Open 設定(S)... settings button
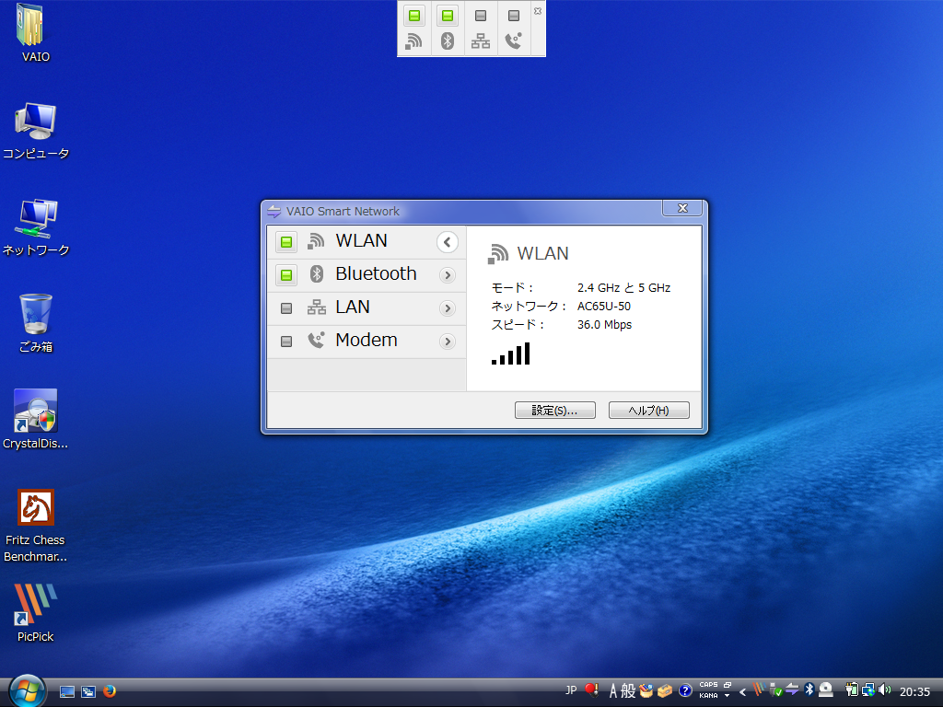Image resolution: width=943 pixels, height=707 pixels. [x=555, y=410]
